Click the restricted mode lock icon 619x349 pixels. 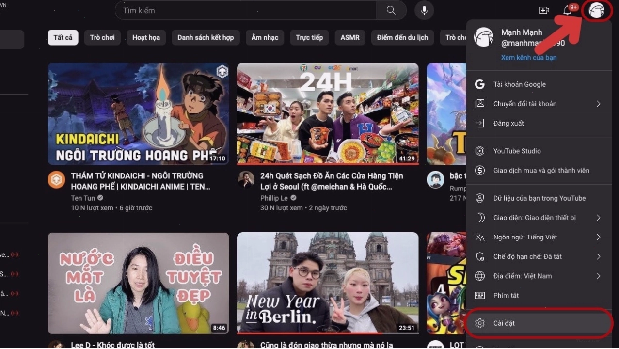click(x=480, y=256)
